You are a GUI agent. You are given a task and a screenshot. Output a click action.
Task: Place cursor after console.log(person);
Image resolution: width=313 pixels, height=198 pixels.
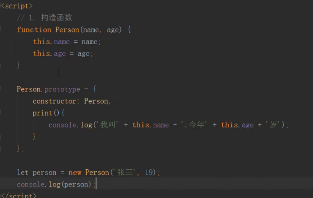(96, 184)
